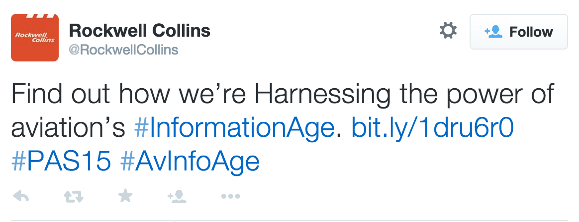Click the reply arrow icon below the tweet
The width and height of the screenshot is (579, 222).
tap(21, 197)
